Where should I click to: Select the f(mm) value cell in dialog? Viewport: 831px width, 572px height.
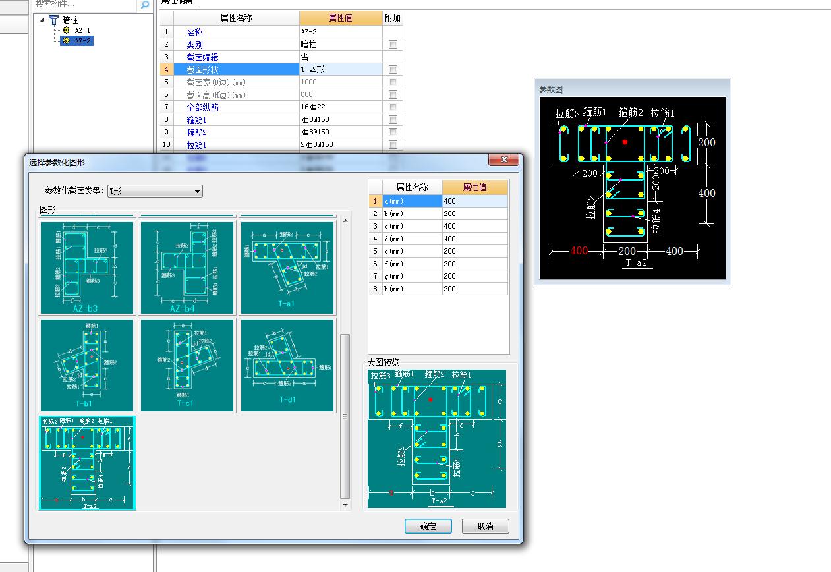click(474, 264)
